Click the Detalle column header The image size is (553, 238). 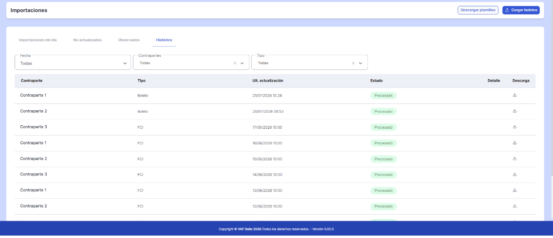click(494, 81)
